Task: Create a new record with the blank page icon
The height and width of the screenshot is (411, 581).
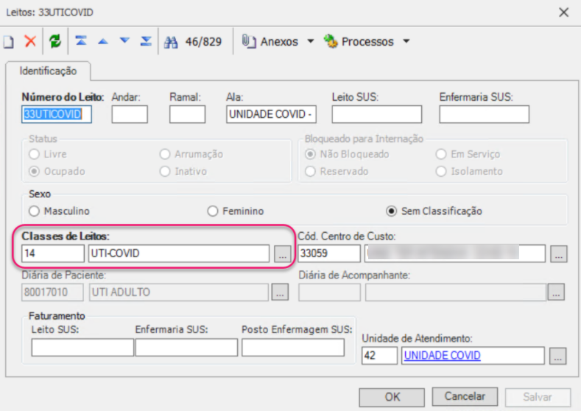Action: [x=8, y=41]
